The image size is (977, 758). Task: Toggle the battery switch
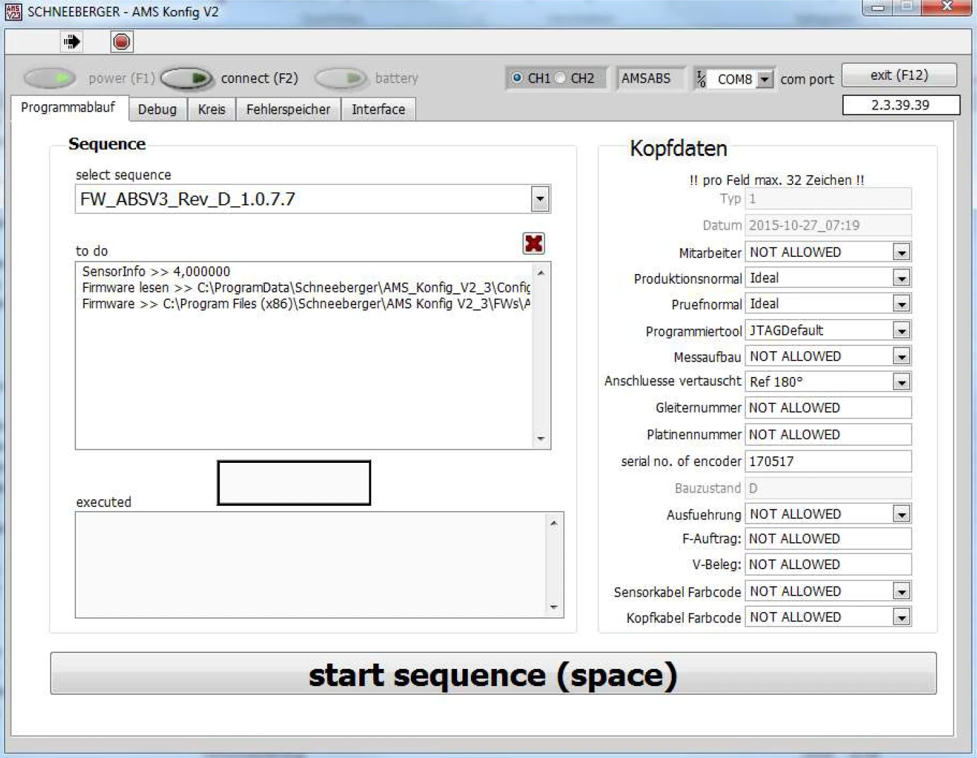click(x=340, y=79)
